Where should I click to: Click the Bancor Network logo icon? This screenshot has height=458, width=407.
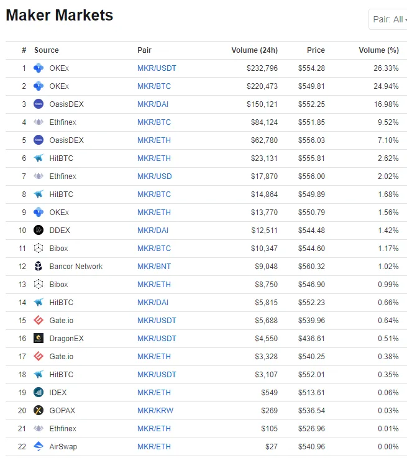coord(39,267)
